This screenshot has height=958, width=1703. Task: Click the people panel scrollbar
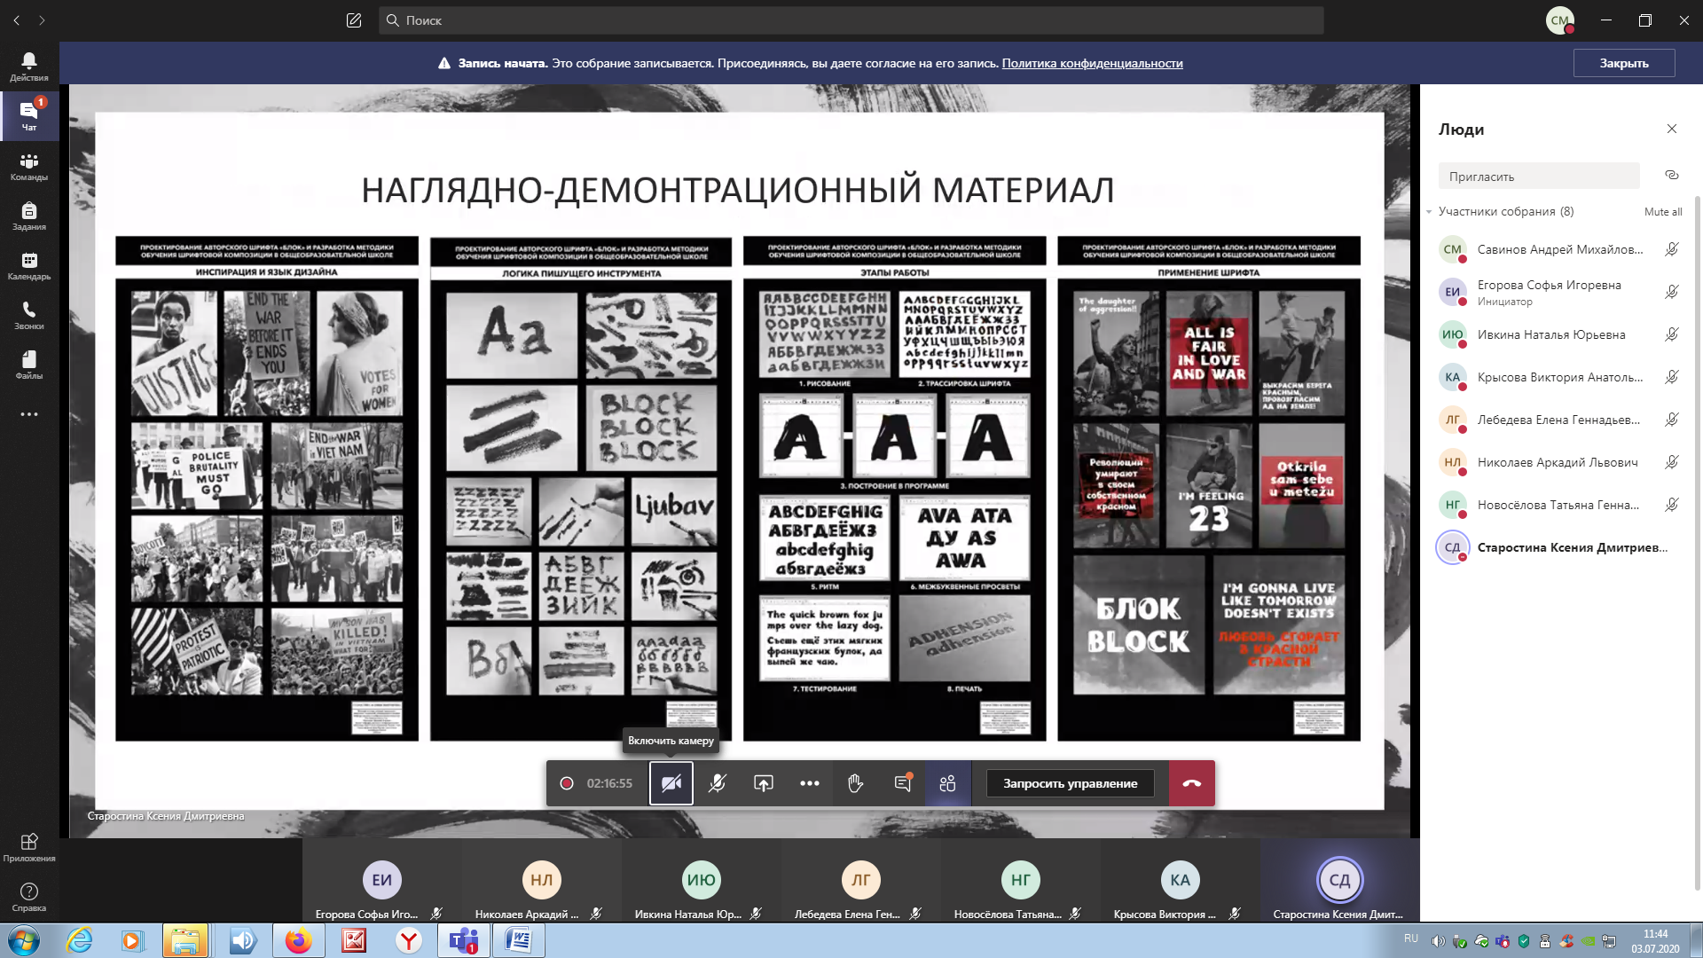pyautogui.click(x=1698, y=541)
